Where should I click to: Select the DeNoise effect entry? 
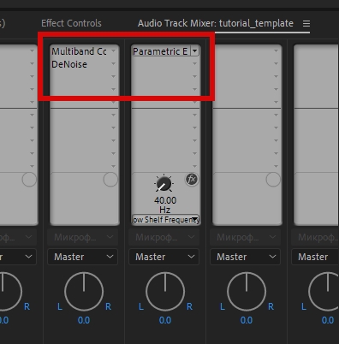pos(69,64)
